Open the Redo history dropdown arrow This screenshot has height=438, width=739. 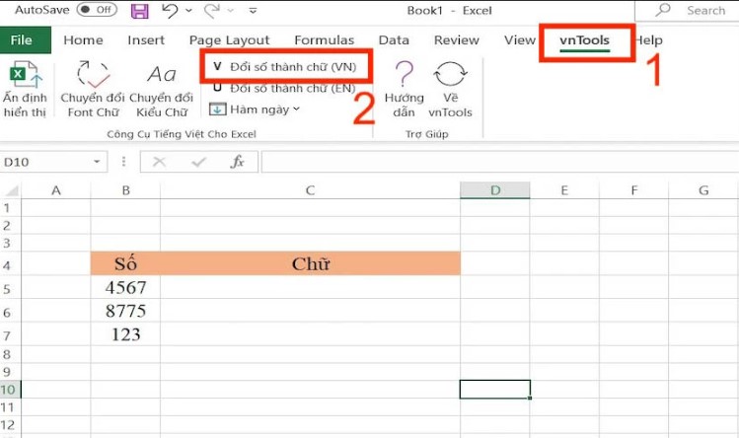231,11
